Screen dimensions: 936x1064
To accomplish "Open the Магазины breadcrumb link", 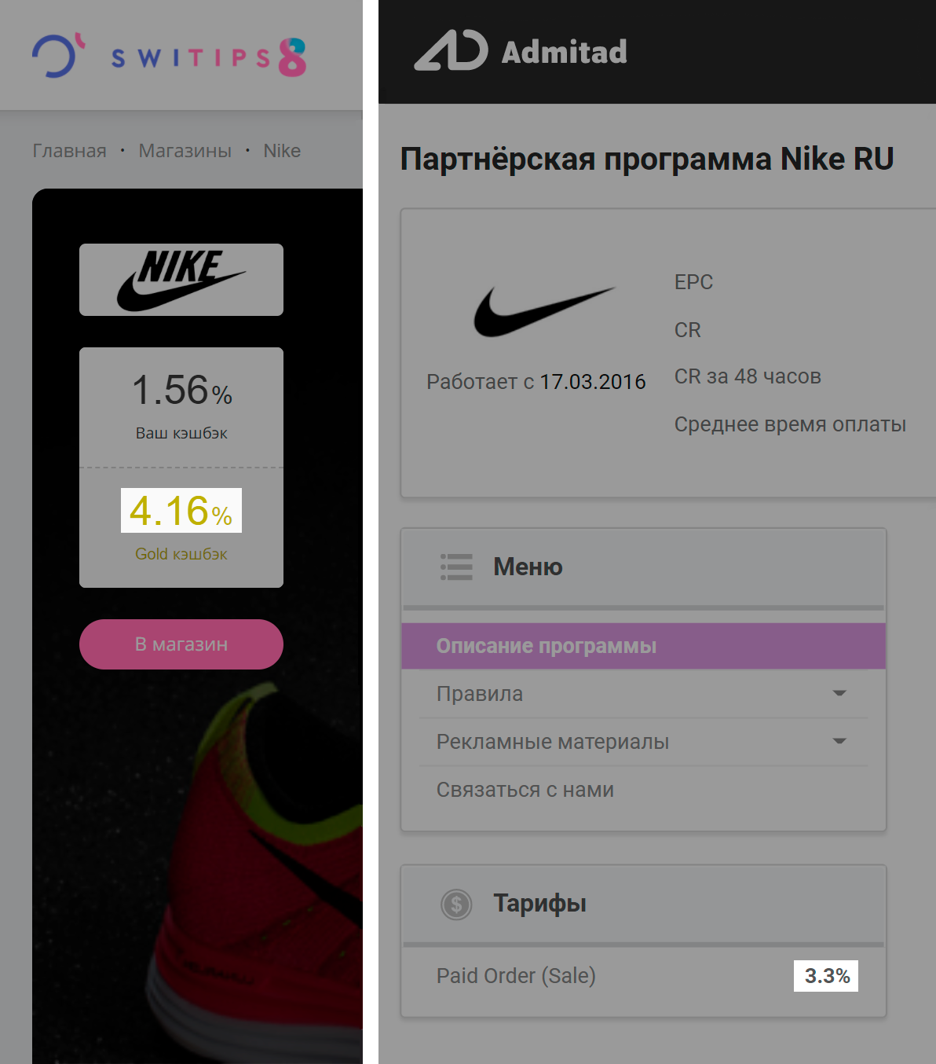I will tap(185, 151).
